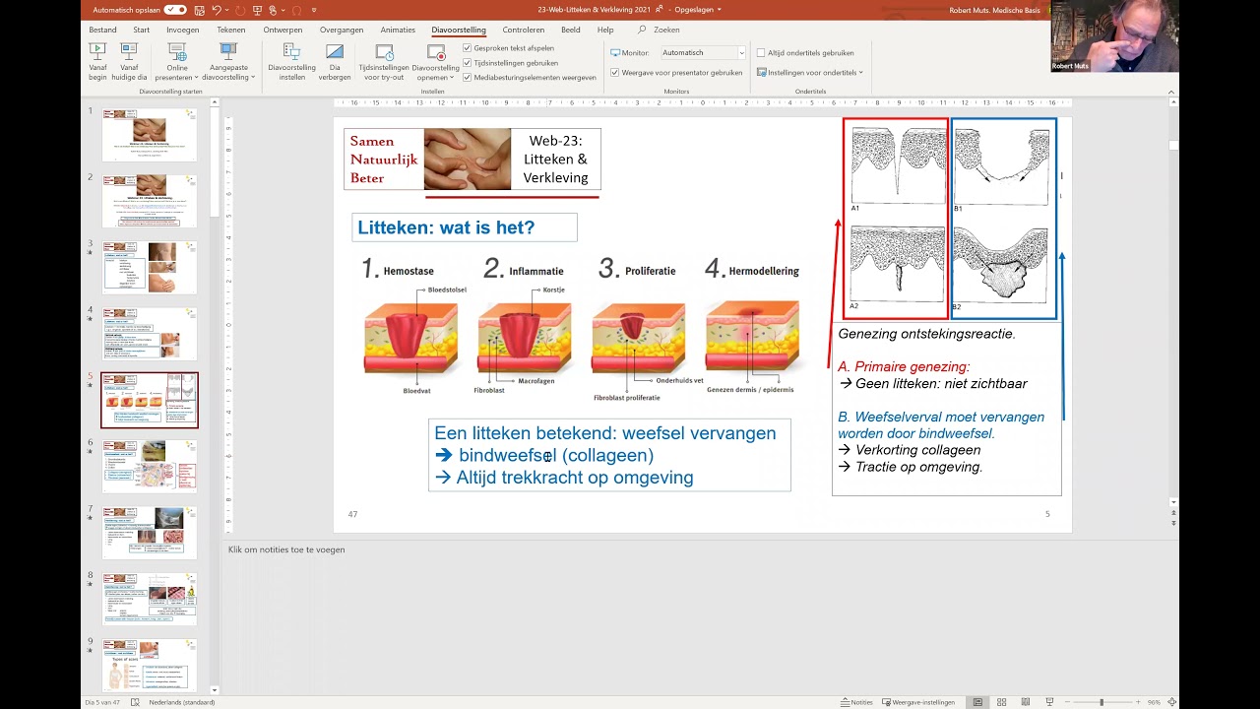This screenshot has height=709, width=1260.
Task: Switch to Tekenen tab
Action: click(x=231, y=30)
